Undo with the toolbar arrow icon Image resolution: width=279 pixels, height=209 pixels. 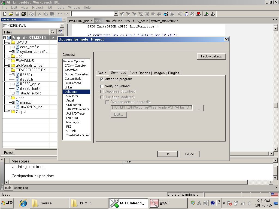click(x=60, y=14)
